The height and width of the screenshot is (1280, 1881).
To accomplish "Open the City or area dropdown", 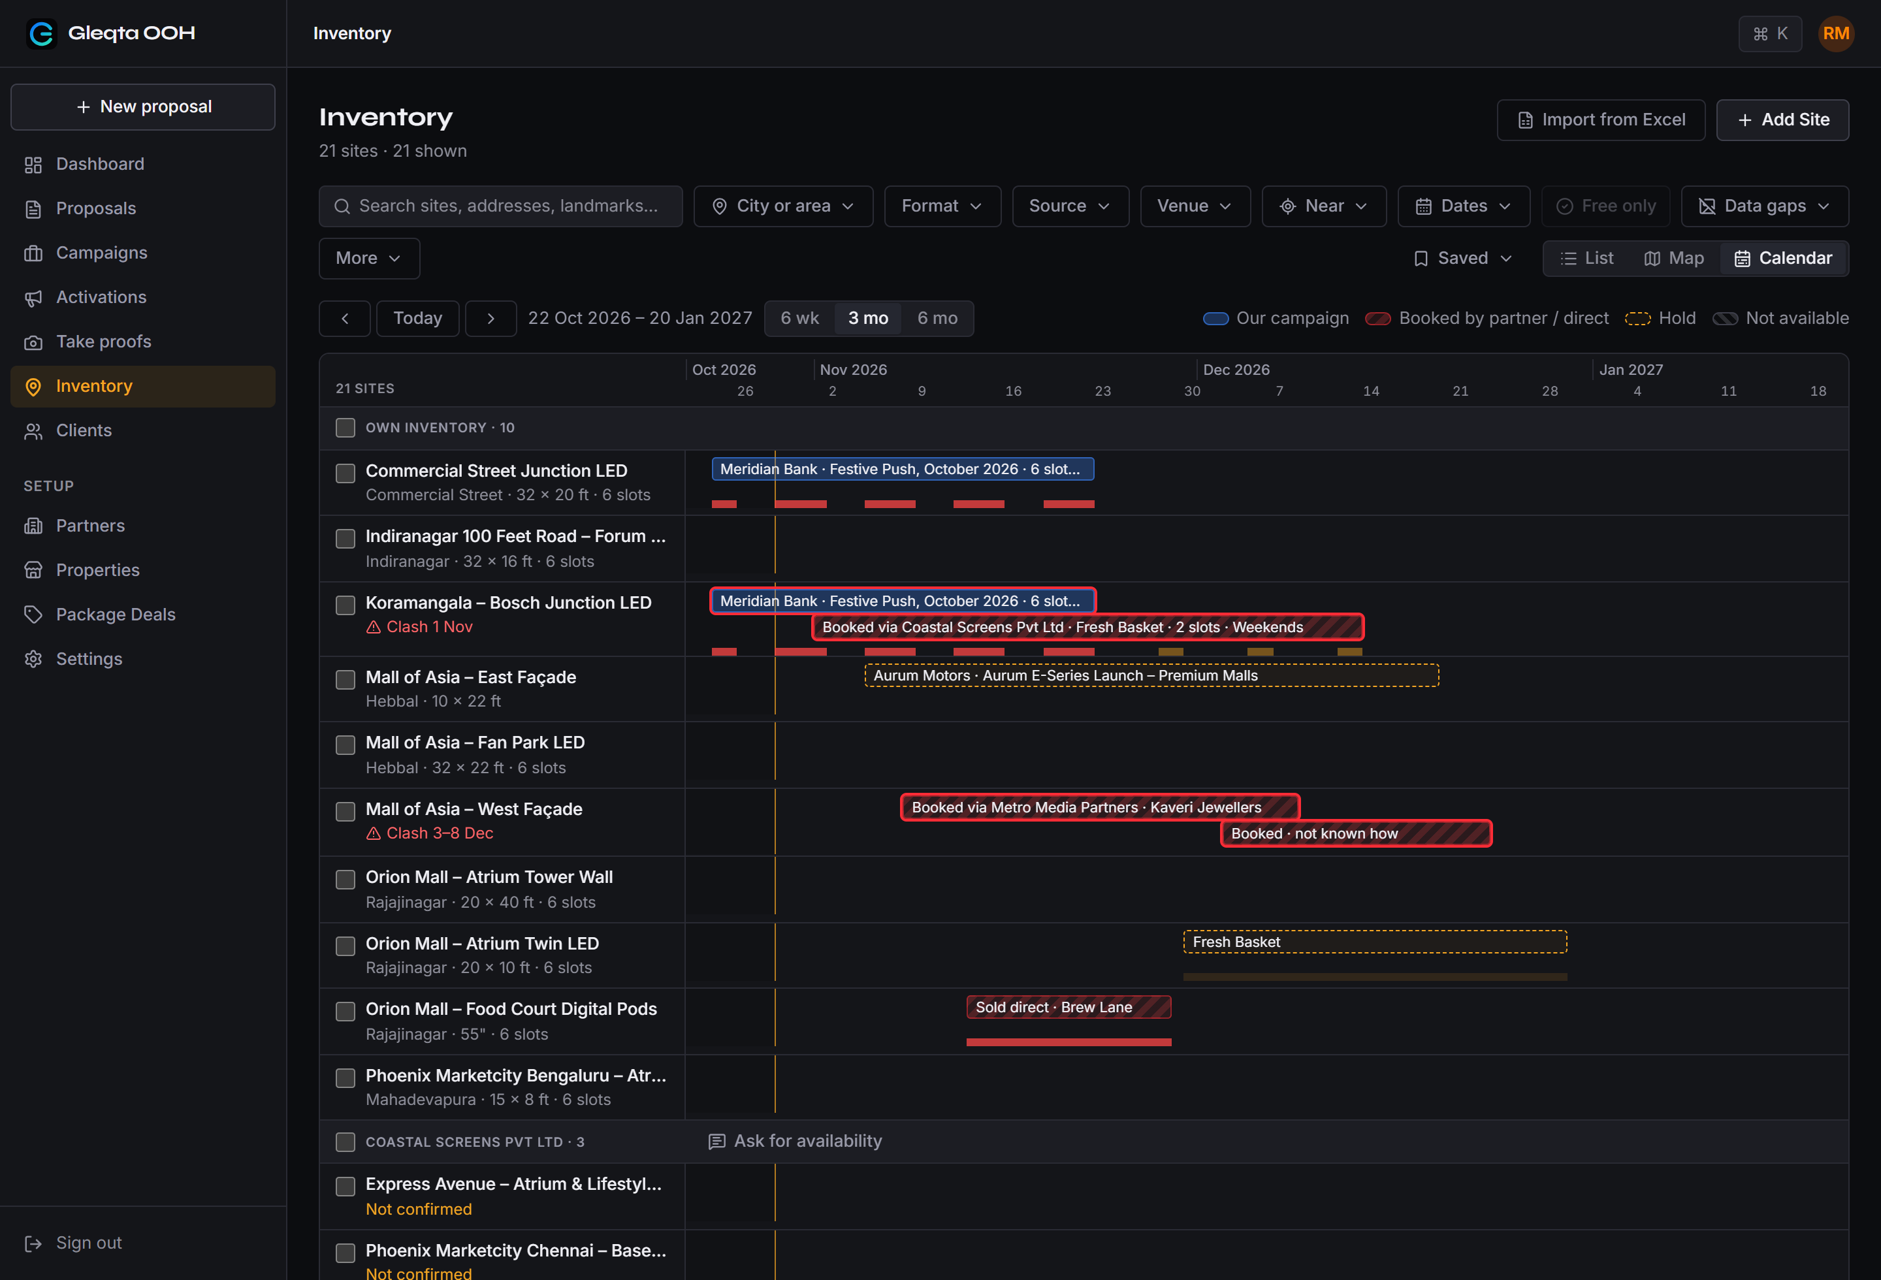I will (x=782, y=206).
